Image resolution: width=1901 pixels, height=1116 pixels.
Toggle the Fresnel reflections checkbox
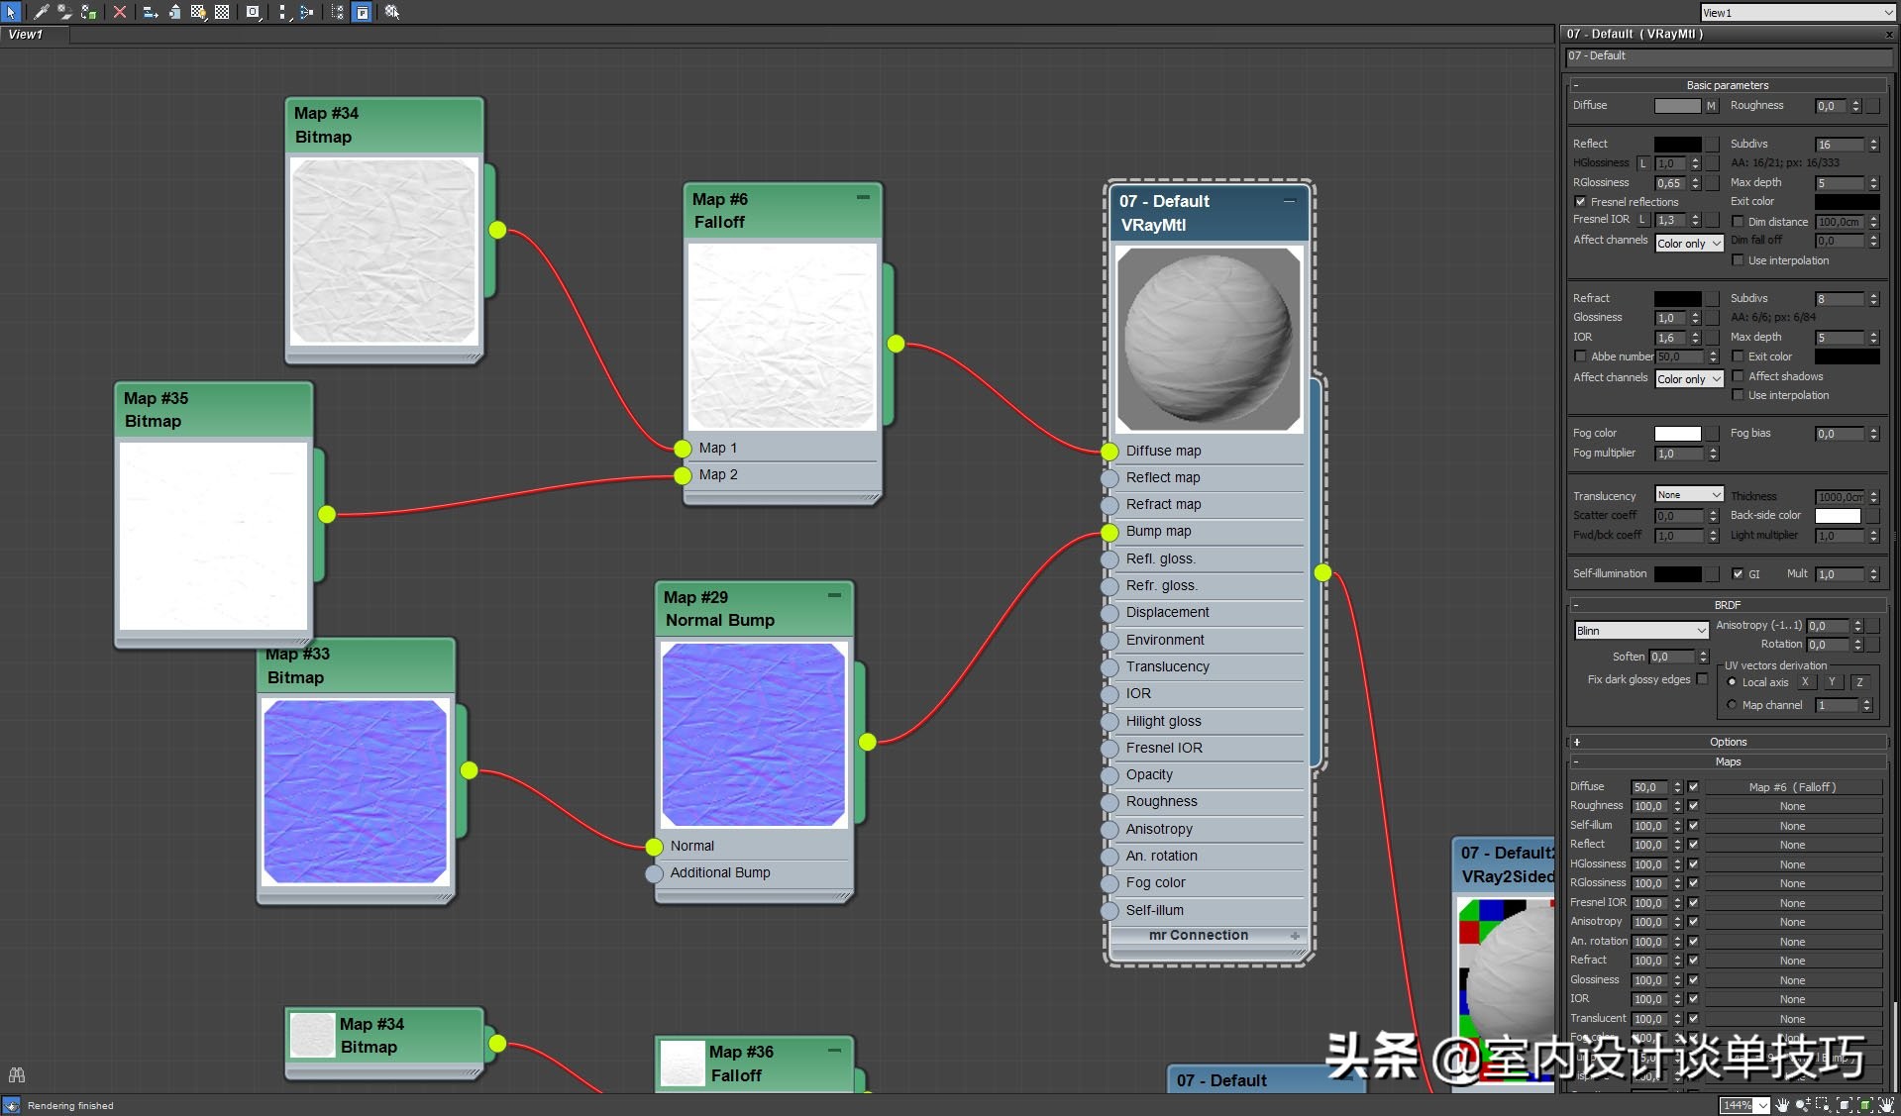[x=1581, y=202]
